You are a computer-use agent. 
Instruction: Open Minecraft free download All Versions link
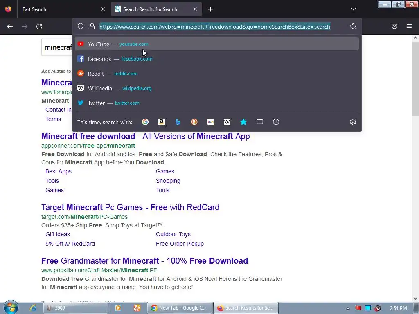tap(145, 136)
